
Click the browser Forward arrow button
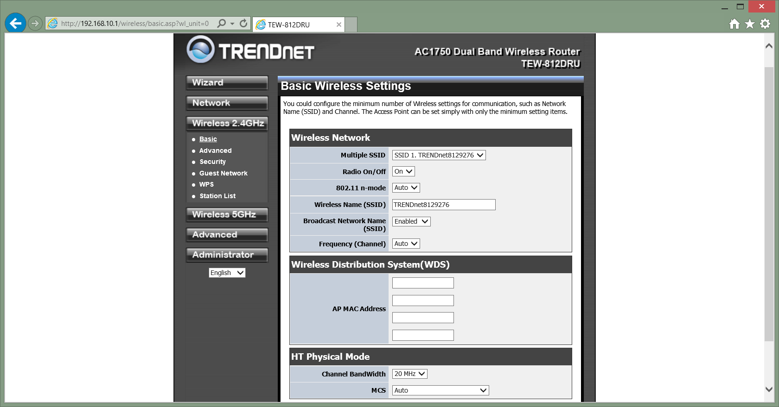click(x=35, y=23)
